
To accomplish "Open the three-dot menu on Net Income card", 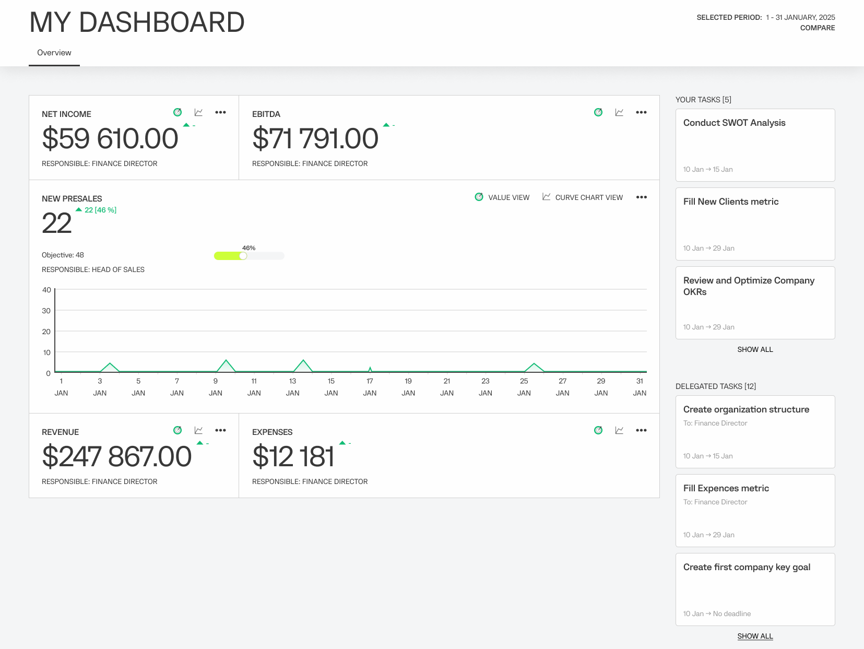I will coord(220,112).
